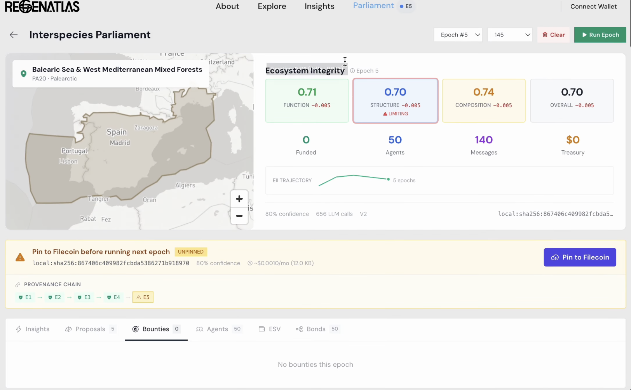Click the RegenAtlas logo
This screenshot has width=631, height=390.
(x=42, y=7)
